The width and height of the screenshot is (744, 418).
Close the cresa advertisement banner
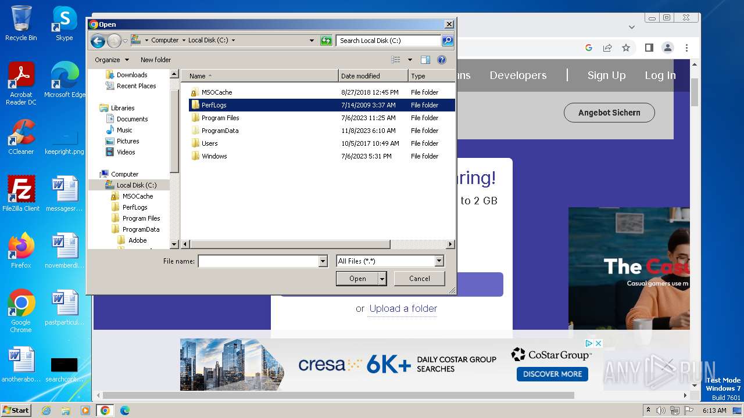[x=598, y=343]
